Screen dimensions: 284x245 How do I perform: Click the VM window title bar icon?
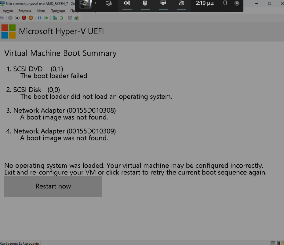[x=2, y=3]
